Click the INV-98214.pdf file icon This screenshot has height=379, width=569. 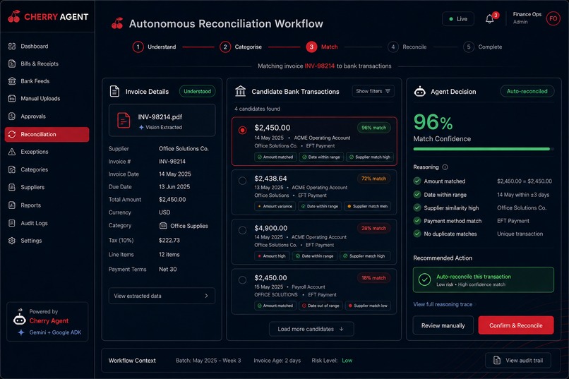(x=124, y=121)
